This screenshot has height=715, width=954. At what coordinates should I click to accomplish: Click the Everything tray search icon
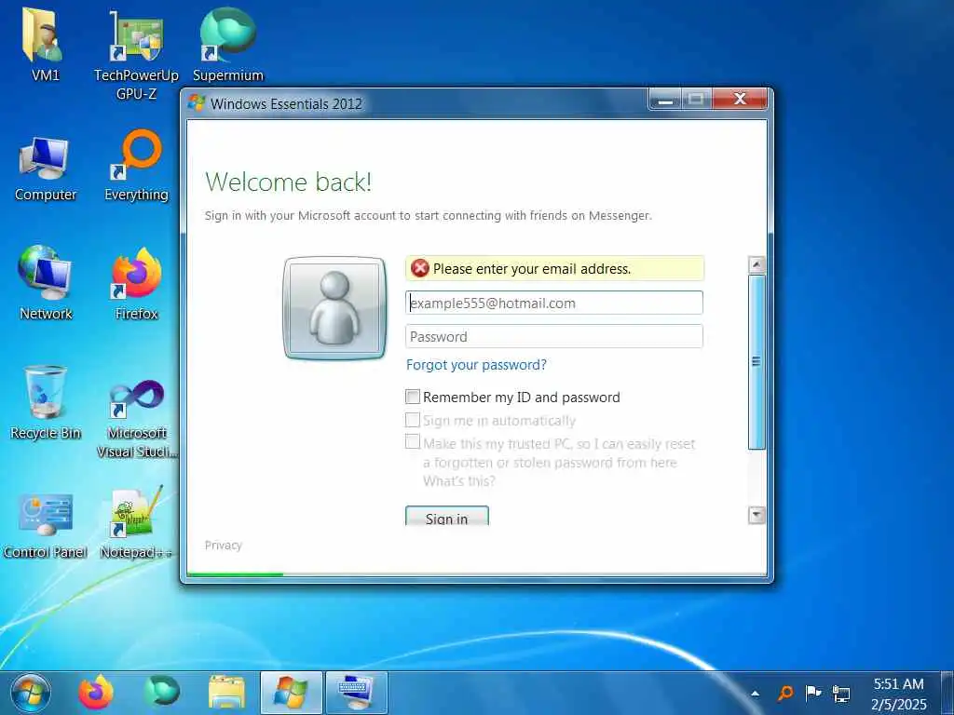(x=785, y=693)
